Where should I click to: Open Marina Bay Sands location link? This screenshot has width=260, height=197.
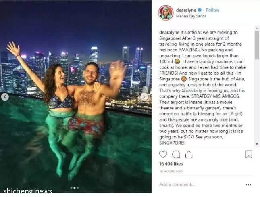(191, 16)
